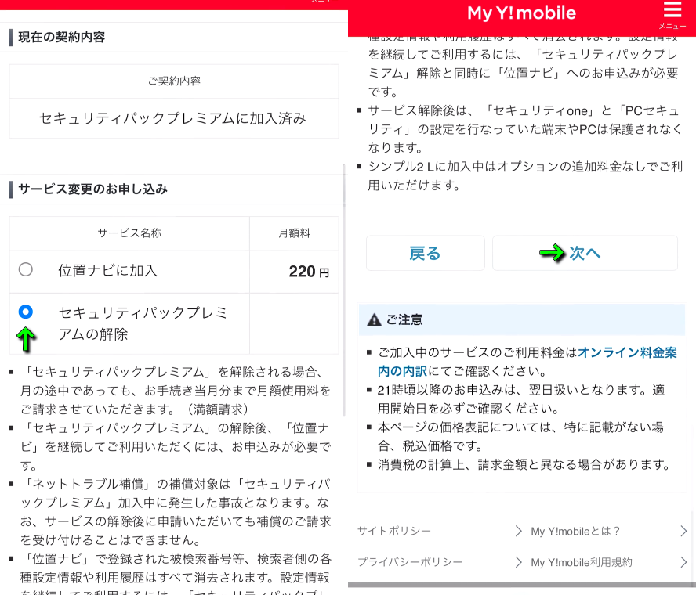Click the 戻る button
This screenshot has height=595, width=696.
pos(426,253)
